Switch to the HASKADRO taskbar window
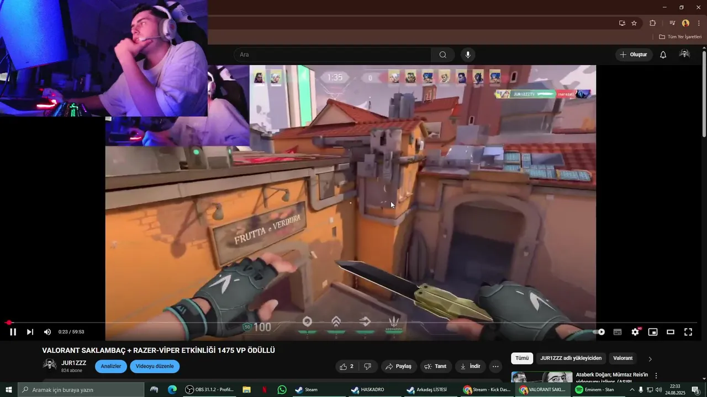 click(374, 390)
